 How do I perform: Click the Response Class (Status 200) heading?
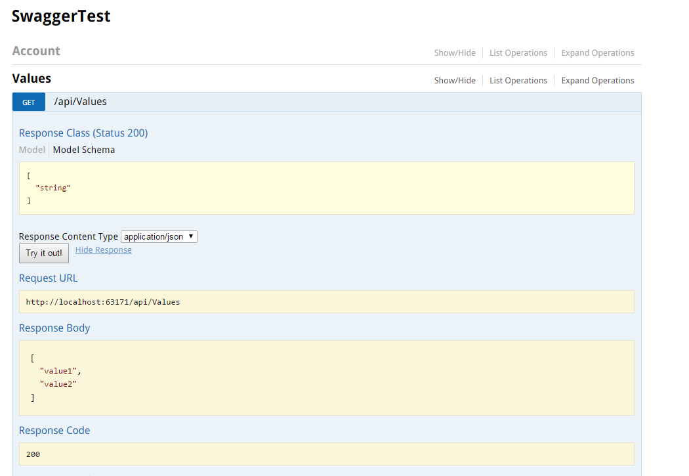click(83, 133)
